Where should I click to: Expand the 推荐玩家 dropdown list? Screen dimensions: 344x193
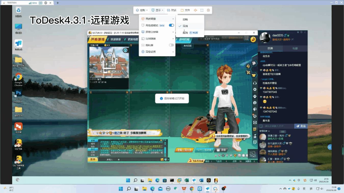click(x=264, y=131)
